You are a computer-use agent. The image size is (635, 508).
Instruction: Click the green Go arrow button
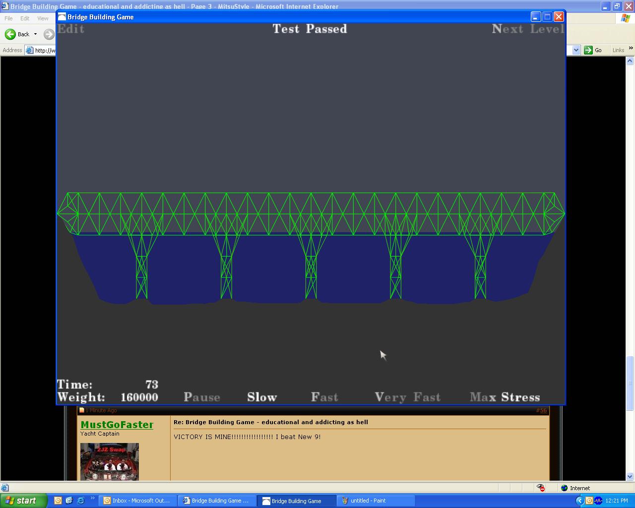click(588, 50)
